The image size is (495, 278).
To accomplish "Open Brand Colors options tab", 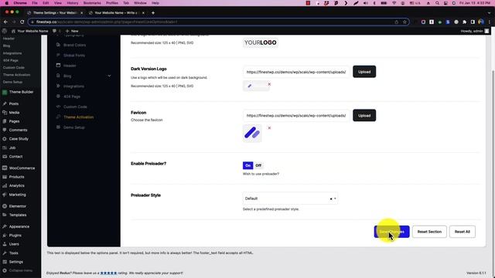I will click(x=74, y=45).
